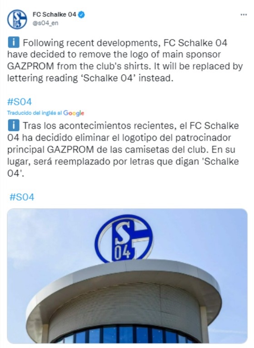Viewport: 254px width, 348px height.
Task: Click the Schalke 04 emblem in photo
Action: coord(124,239)
